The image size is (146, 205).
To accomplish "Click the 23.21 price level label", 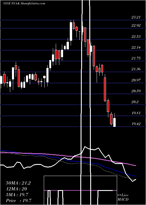I will click(136, 17).
